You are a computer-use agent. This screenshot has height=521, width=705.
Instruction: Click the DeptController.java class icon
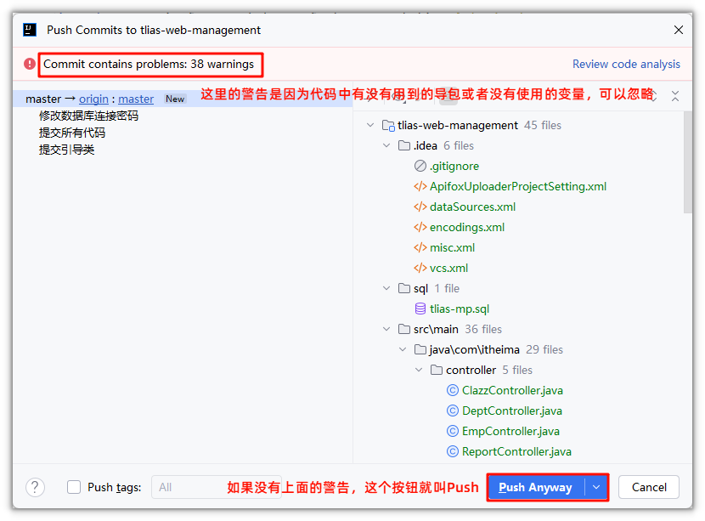pyautogui.click(x=453, y=411)
